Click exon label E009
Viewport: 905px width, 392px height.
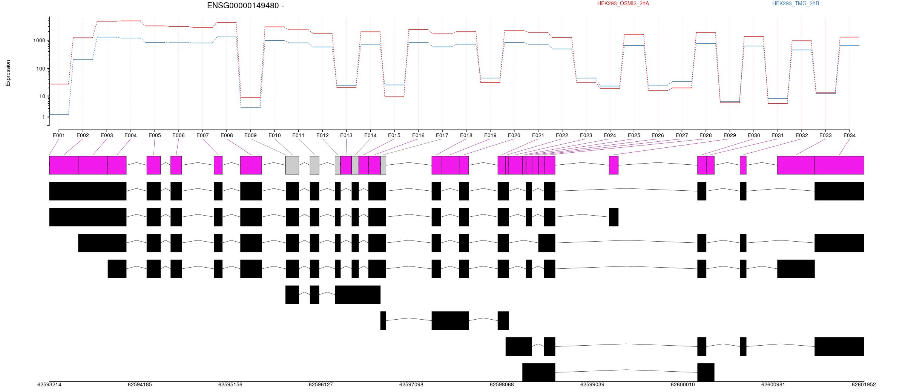(250, 135)
